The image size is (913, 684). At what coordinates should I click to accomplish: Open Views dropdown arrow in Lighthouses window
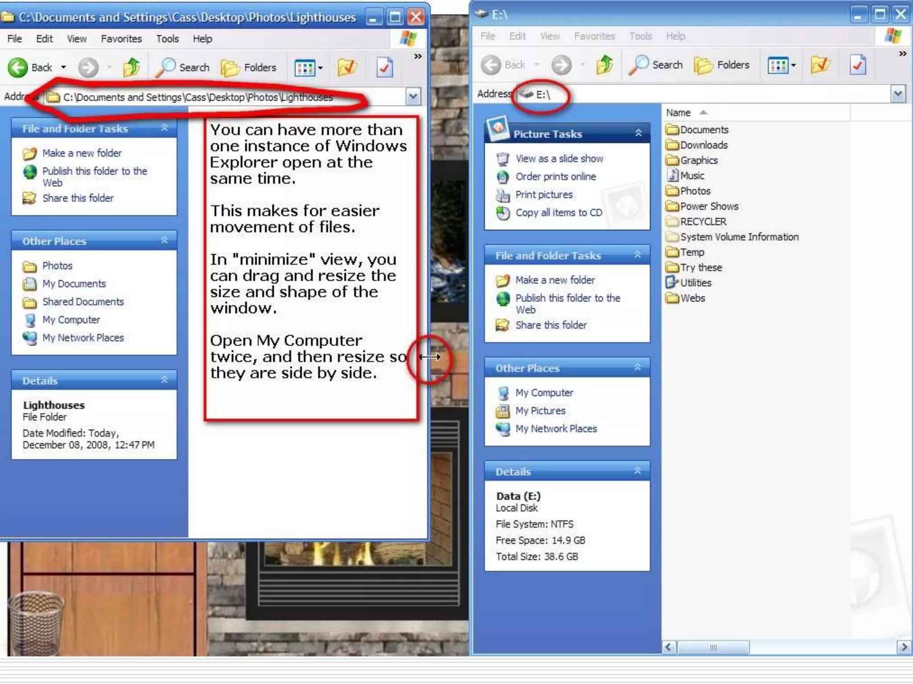[321, 68]
